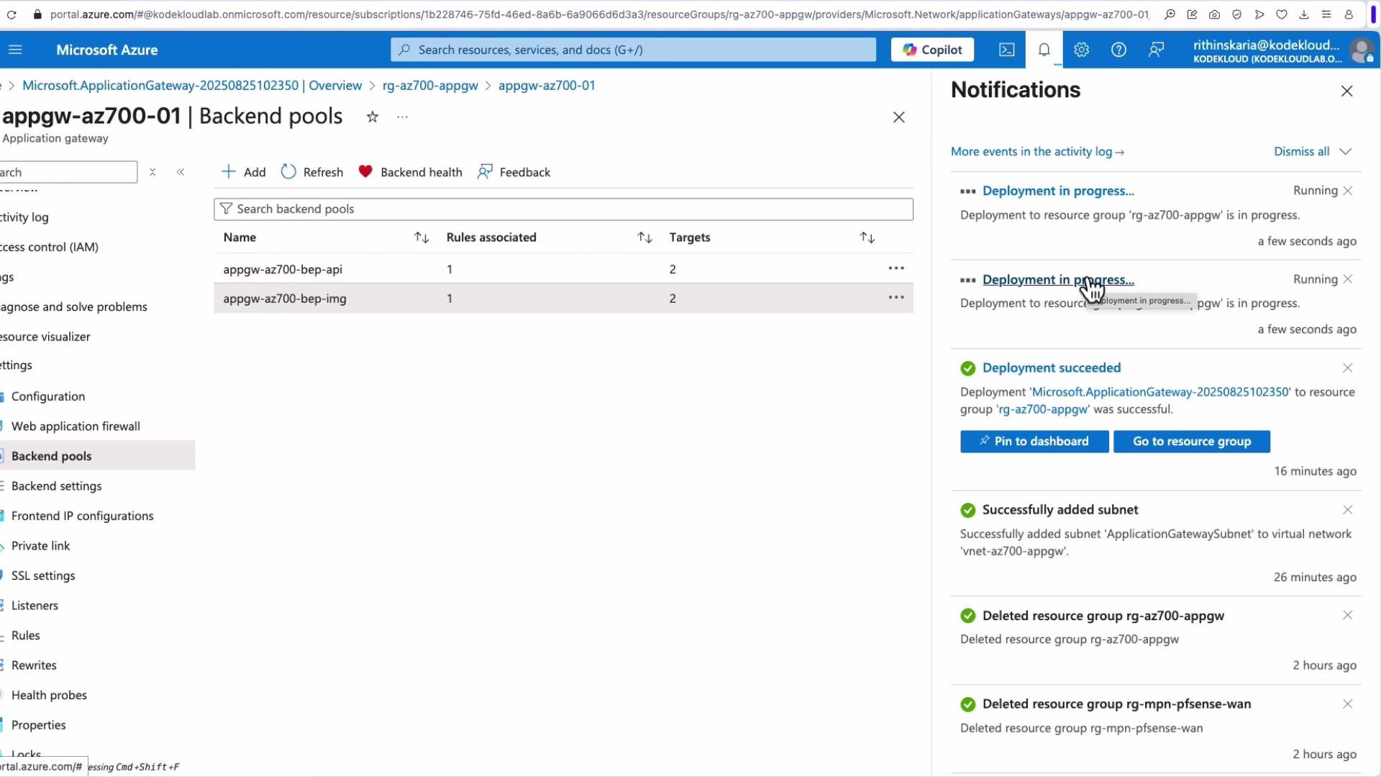Image resolution: width=1381 pixels, height=777 pixels.
Task: Open Frontend IP configurations menu item
Action: point(82,516)
